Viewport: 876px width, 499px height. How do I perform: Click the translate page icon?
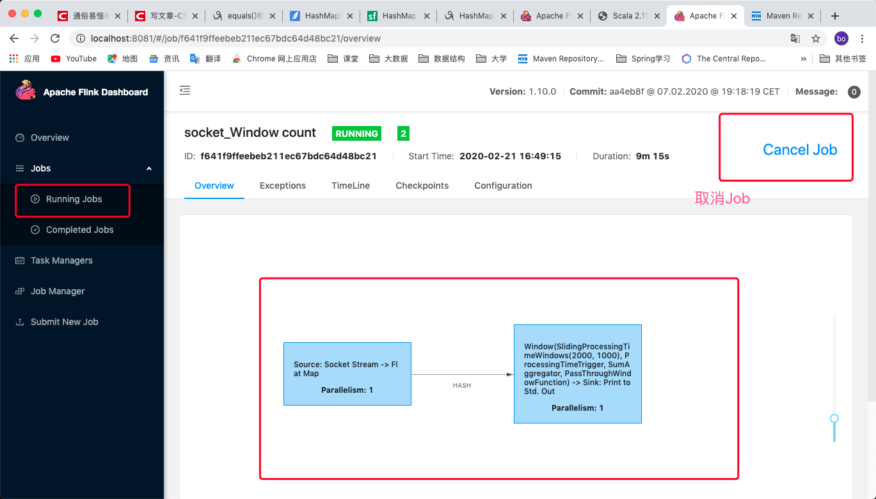point(795,38)
